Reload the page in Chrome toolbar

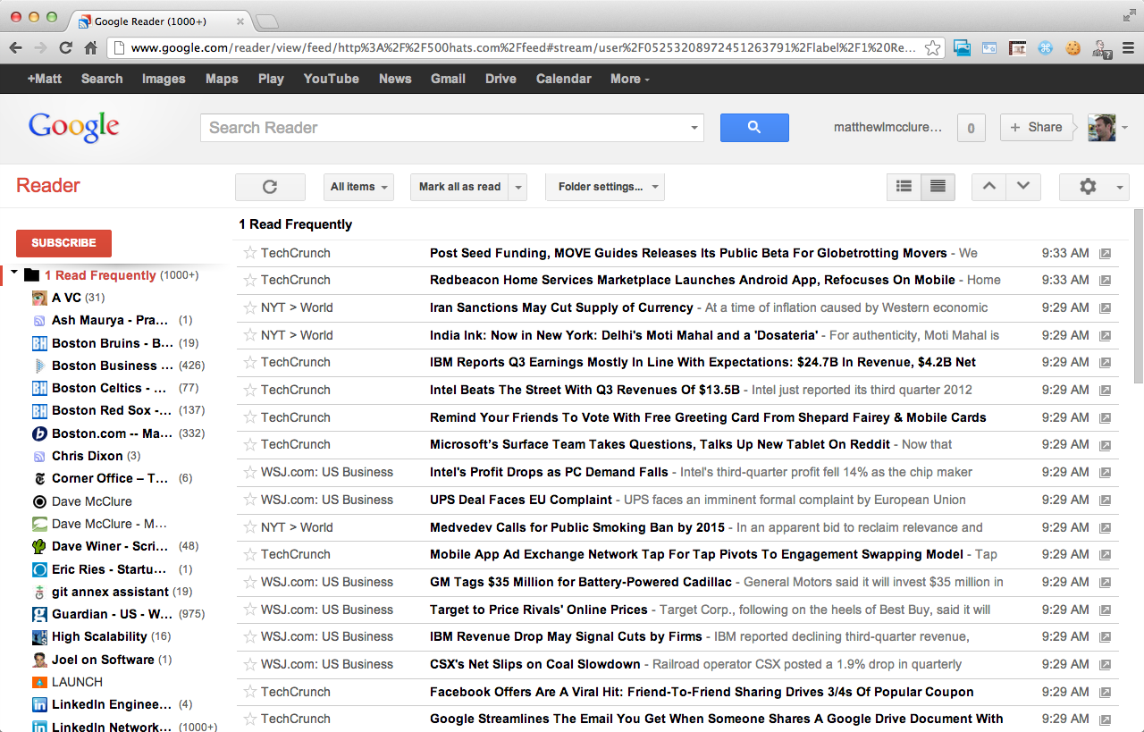click(65, 48)
